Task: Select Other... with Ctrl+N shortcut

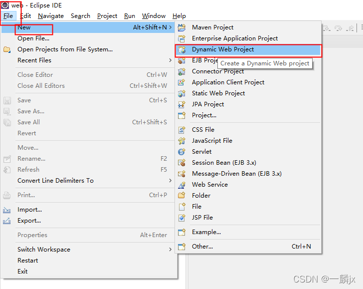Action: coord(248,247)
